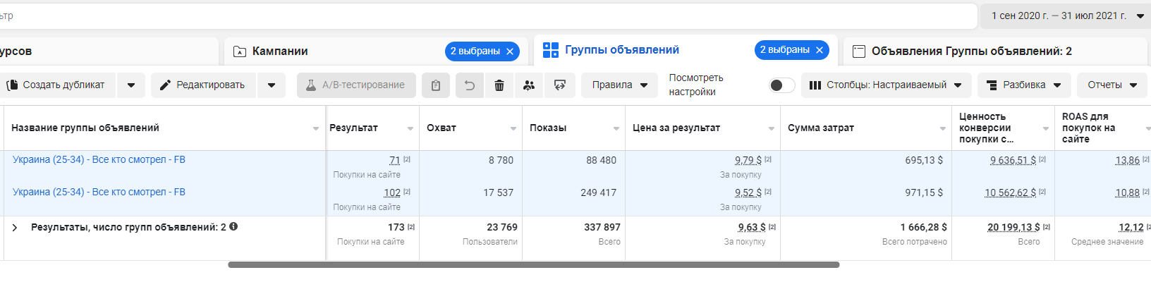The width and height of the screenshot is (1151, 282).
Task: Click the ad sets grid icon
Action: [551, 50]
